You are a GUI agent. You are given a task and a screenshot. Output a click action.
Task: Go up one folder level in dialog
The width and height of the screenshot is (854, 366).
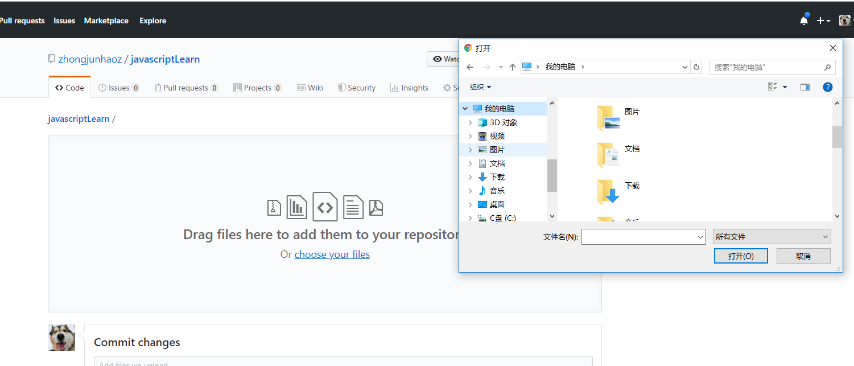point(513,67)
